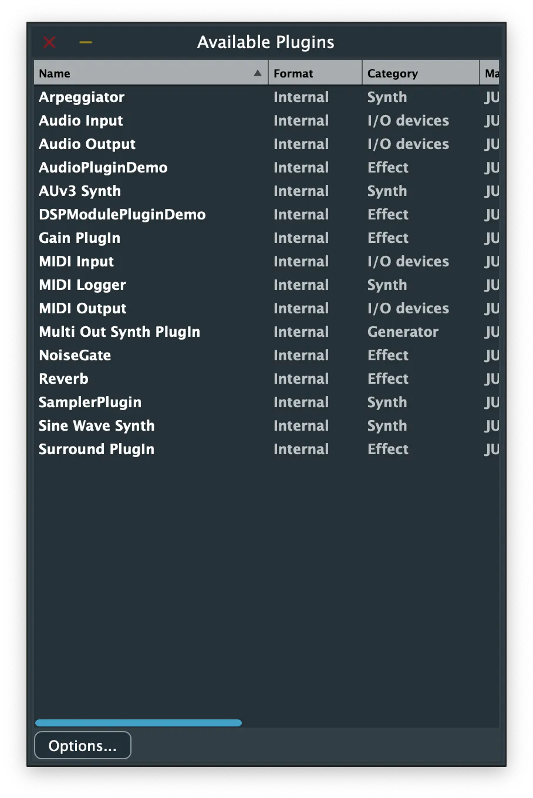This screenshot has width=533, height=798.
Task: Choose AudioPluginDemo in the list
Action: (103, 168)
